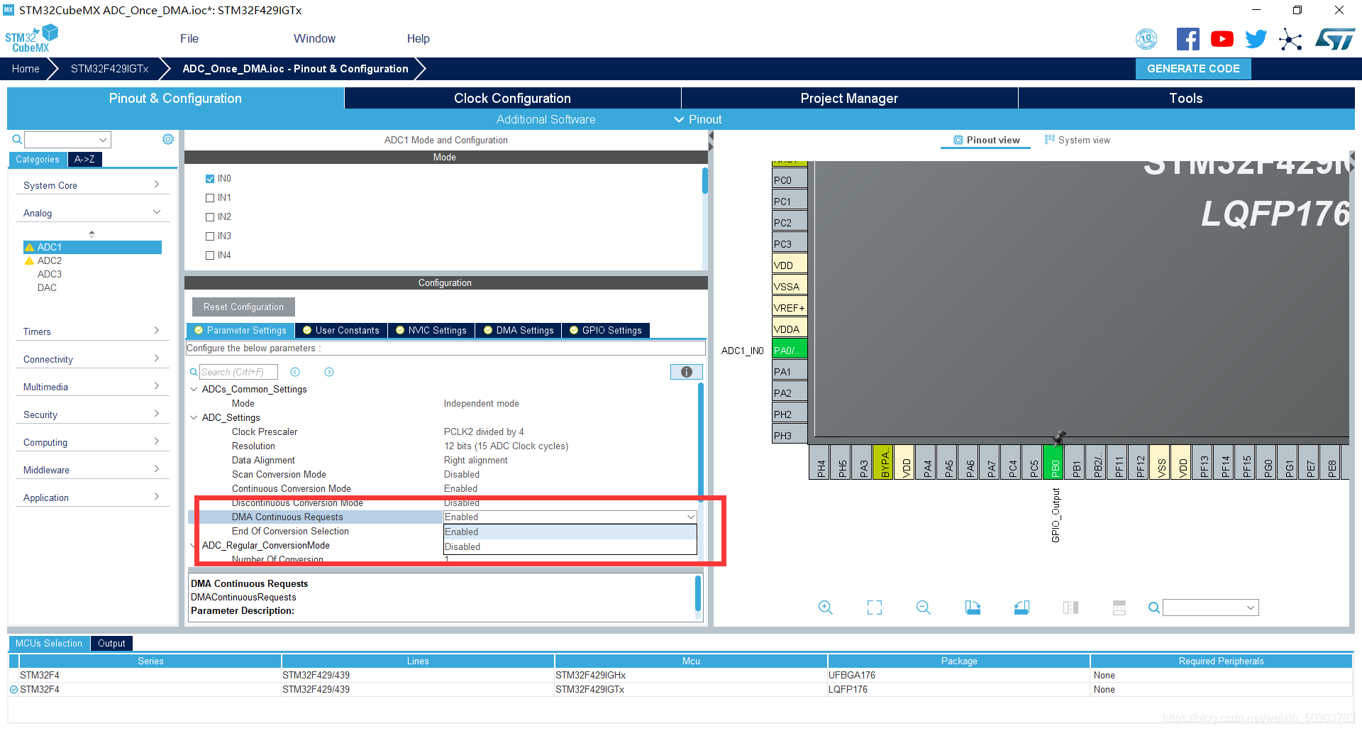This screenshot has width=1362, height=731.
Task: Click the green PB0 pin
Action: tap(1054, 463)
